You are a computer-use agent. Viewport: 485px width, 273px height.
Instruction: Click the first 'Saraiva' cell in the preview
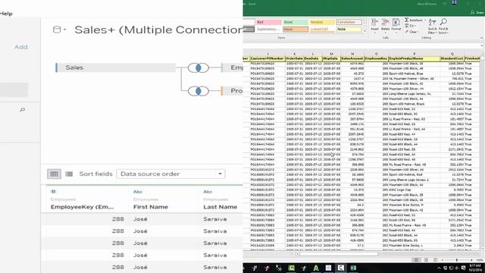pos(215,219)
